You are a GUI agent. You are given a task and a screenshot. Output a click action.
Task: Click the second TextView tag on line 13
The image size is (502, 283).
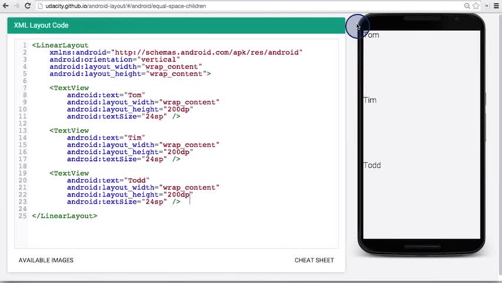pyautogui.click(x=69, y=130)
